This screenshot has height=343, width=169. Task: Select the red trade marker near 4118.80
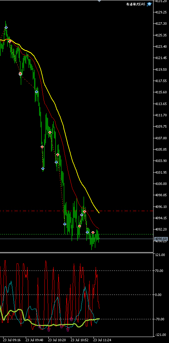tap(20, 74)
